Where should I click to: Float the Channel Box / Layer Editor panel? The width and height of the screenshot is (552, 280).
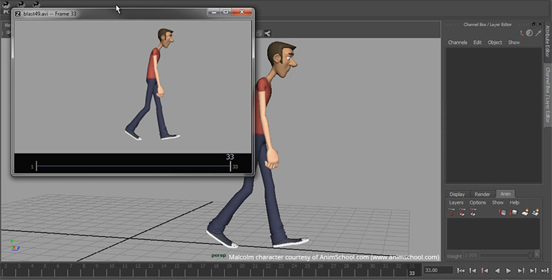coord(533,24)
